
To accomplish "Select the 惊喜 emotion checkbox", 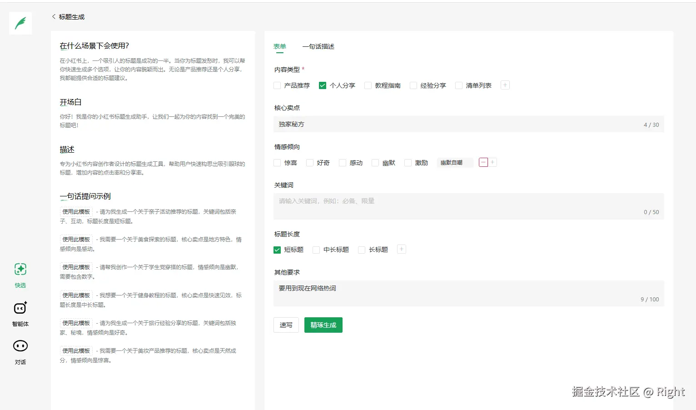I will click(277, 163).
